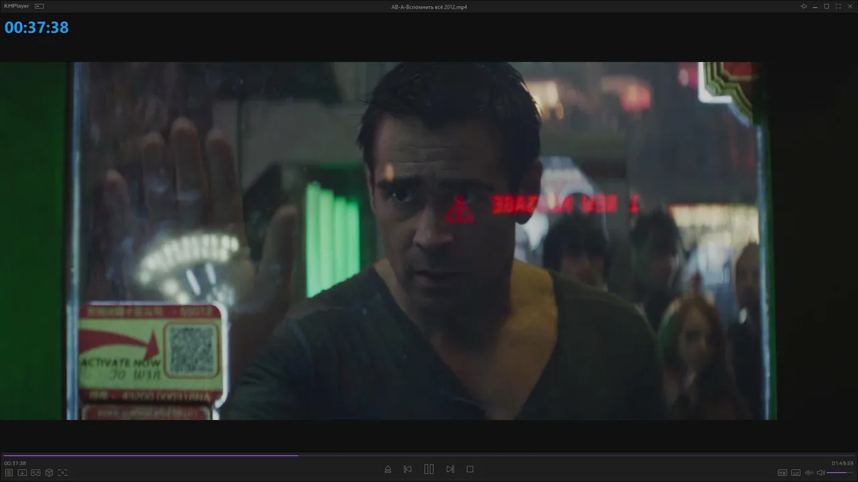Mute the audio with speaker icon
Viewport: 858px width, 482px height.
pos(820,473)
